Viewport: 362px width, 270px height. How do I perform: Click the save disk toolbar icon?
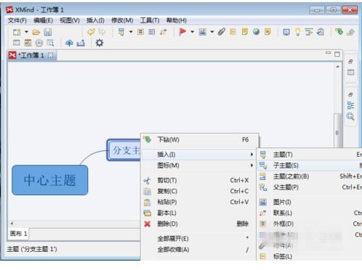(x=48, y=32)
